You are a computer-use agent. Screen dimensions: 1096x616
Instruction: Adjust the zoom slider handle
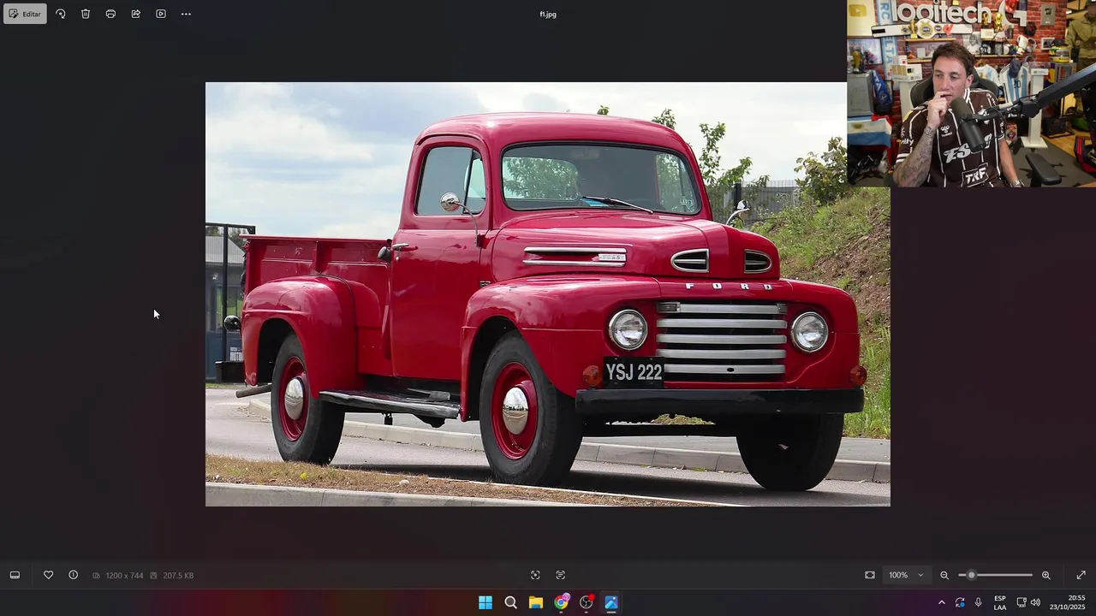point(971,575)
